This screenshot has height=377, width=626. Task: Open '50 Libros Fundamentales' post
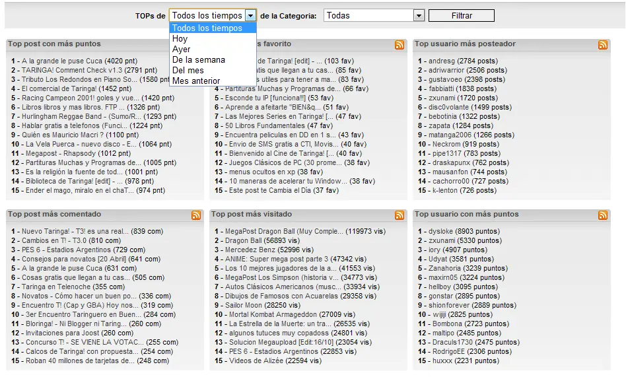point(265,126)
